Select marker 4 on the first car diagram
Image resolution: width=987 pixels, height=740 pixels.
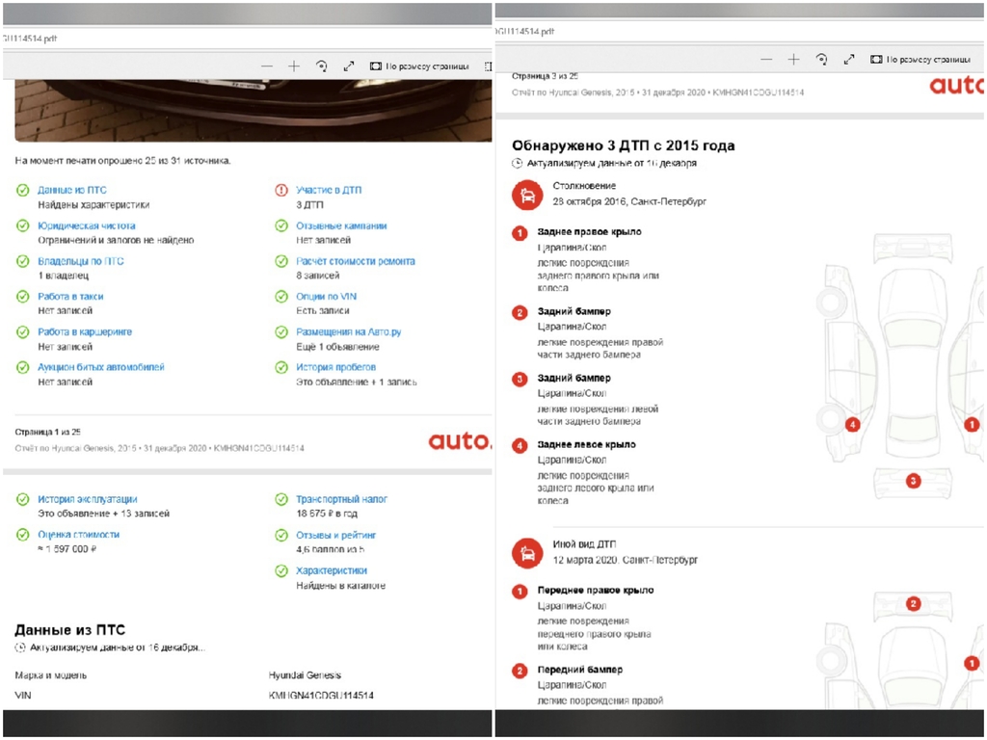(852, 425)
